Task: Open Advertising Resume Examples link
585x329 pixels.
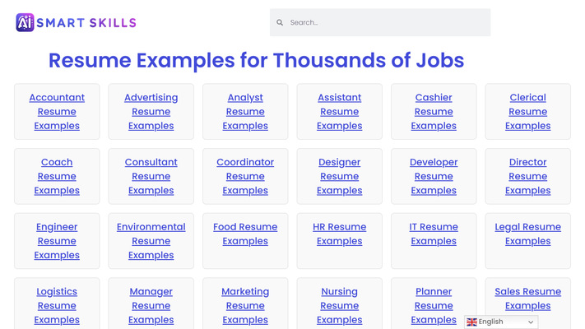Action: click(x=151, y=112)
